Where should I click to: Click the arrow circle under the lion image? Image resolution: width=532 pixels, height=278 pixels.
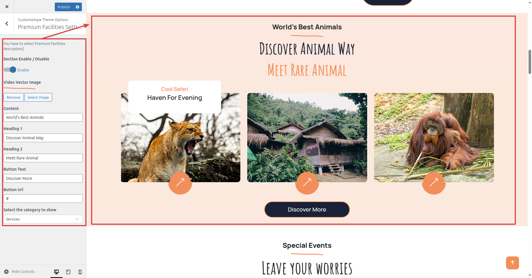[x=180, y=182]
